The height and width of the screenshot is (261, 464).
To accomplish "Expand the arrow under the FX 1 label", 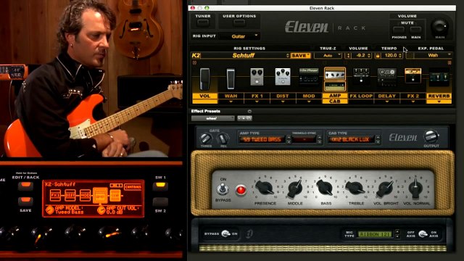I will (257, 101).
